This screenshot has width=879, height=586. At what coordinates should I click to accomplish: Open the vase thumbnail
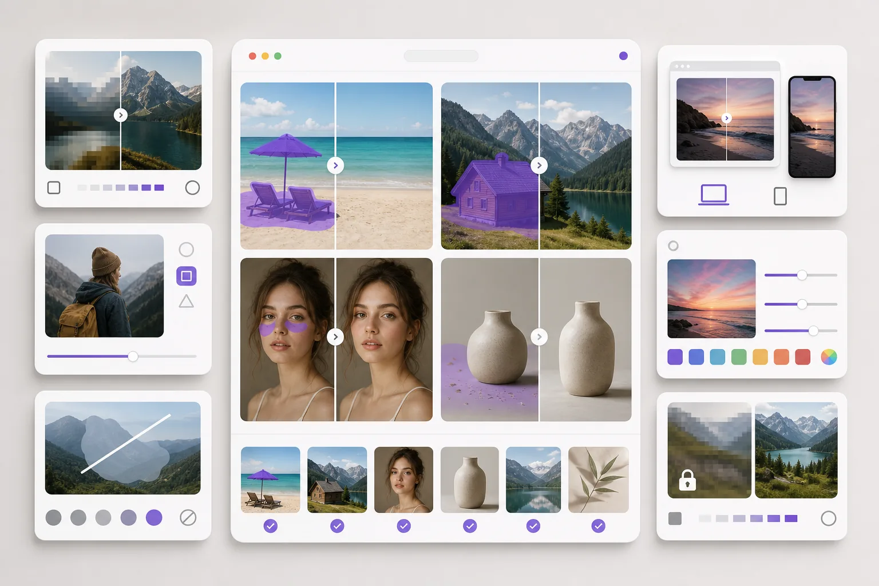coord(470,480)
